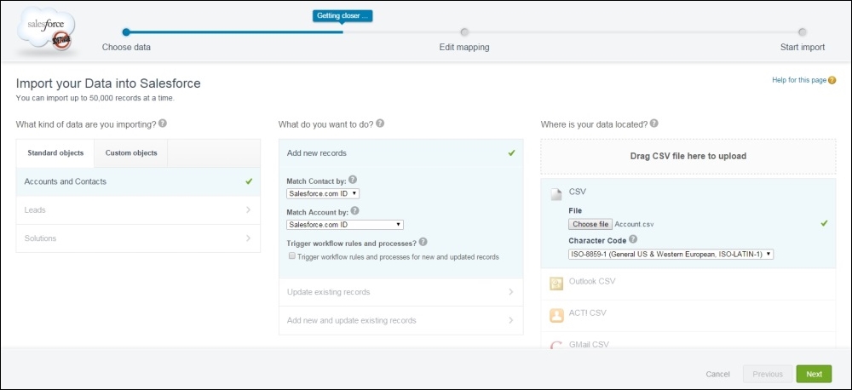
Task: Select the Outlook CSV icon
Action: 556,283
